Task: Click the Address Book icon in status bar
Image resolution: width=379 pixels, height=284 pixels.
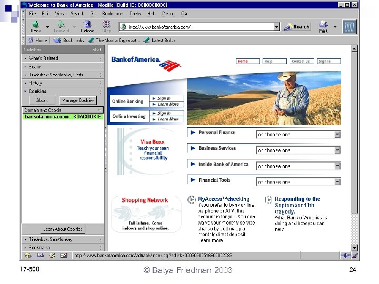Action: [64, 255]
